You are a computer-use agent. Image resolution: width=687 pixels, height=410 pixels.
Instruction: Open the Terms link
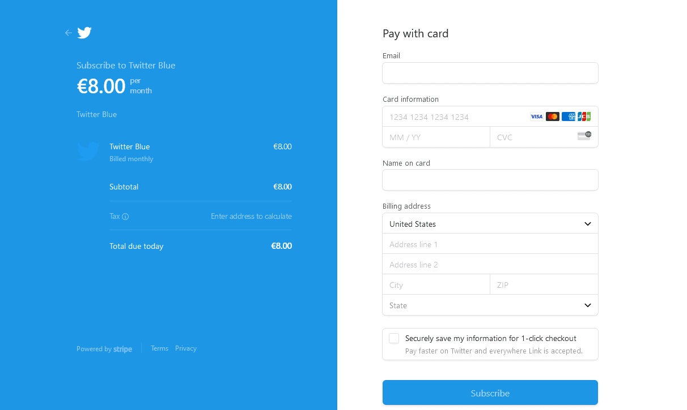click(159, 348)
